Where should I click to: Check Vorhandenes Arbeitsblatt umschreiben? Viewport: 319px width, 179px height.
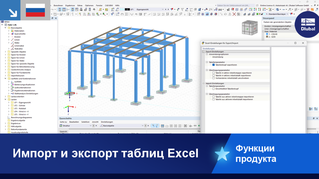(x=213, y=78)
